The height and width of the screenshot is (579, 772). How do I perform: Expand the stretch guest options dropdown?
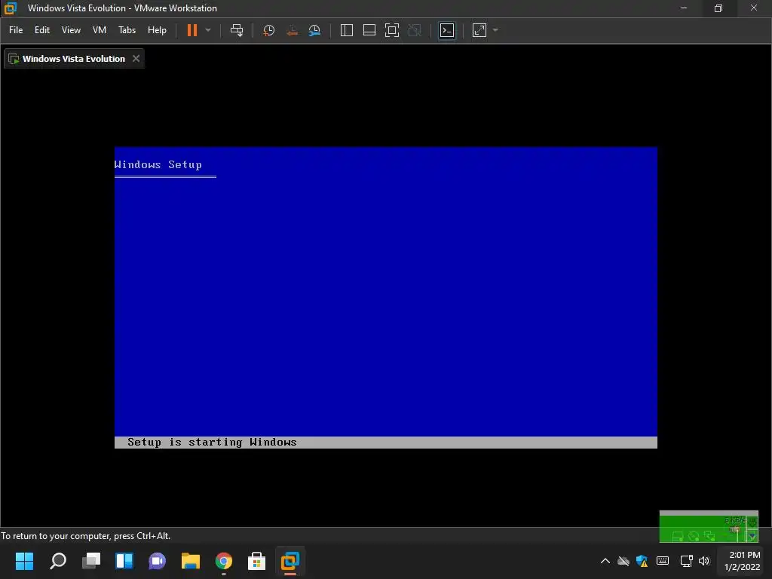tap(495, 30)
